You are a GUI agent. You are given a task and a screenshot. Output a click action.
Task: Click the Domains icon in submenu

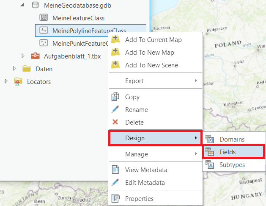pos(210,139)
